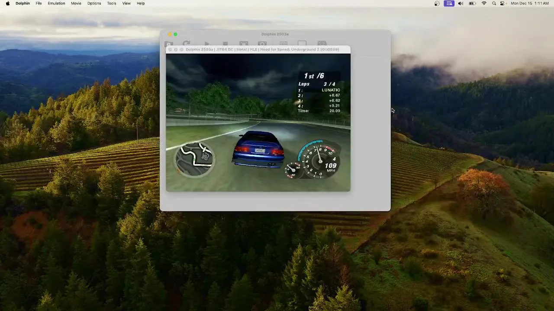Open the View menu
The height and width of the screenshot is (311, 554).
126,3
